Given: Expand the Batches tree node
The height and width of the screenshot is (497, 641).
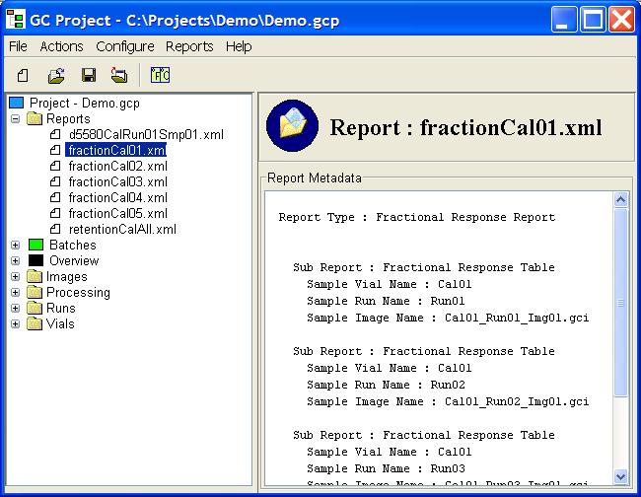Looking at the screenshot, I should click(15, 245).
